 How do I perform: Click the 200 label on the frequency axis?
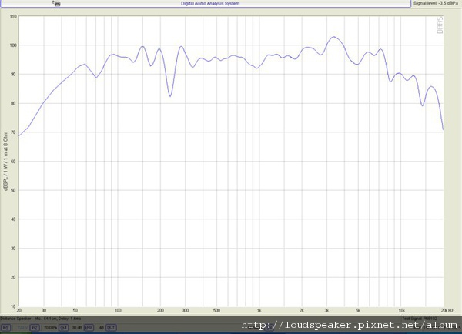160,310
